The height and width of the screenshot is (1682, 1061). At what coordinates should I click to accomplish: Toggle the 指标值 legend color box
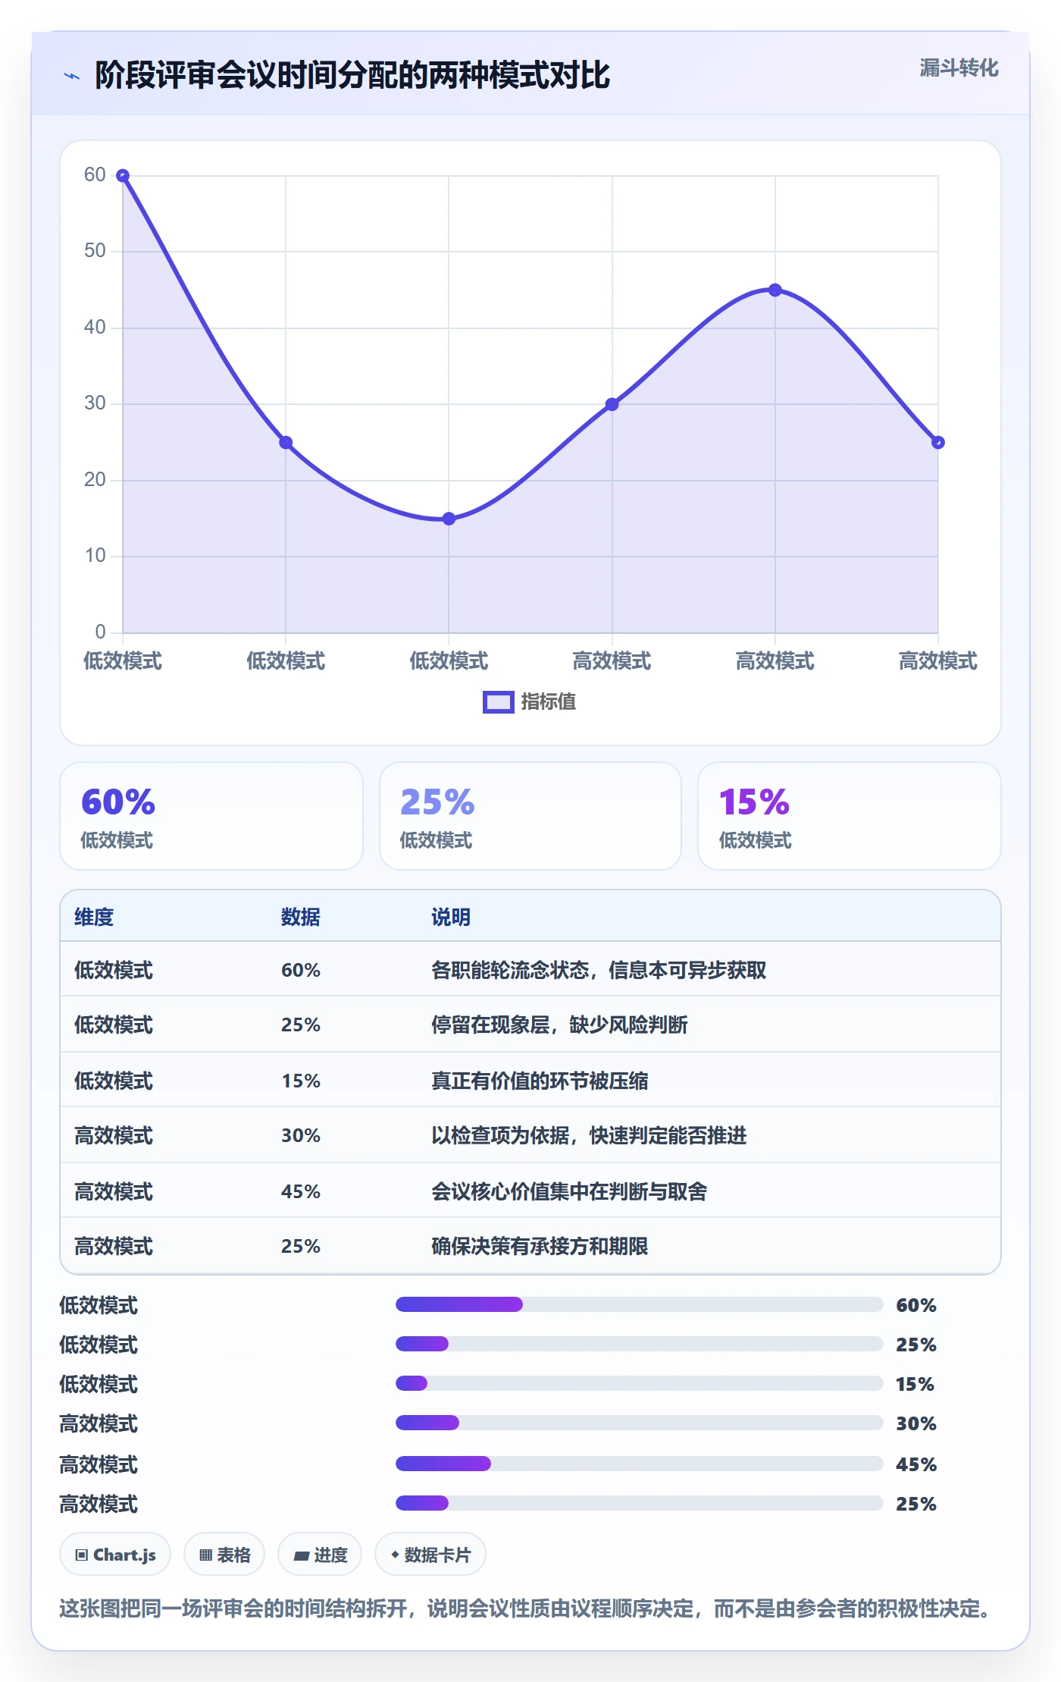point(499,702)
